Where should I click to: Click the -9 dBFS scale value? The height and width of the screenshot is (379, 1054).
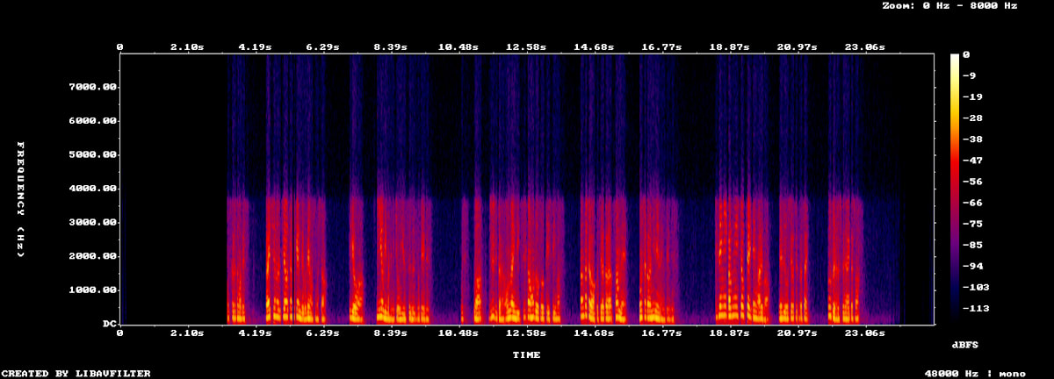[x=969, y=75]
